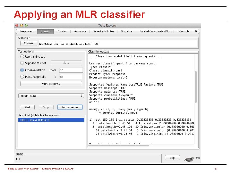
Task: Open the (Nom) class attribute dropdown
Action: 51,96
